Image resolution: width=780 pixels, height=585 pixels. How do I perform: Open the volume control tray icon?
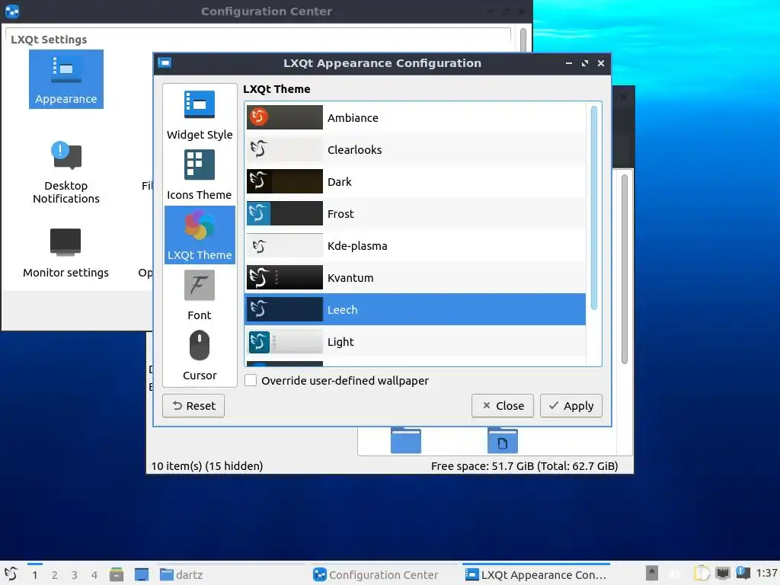[x=676, y=574]
